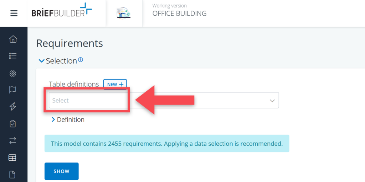
Task: Open the lightning bolt sidebar icon
Action: pyautogui.click(x=13, y=107)
